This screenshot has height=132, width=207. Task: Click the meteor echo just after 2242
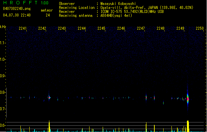(x=49, y=98)
